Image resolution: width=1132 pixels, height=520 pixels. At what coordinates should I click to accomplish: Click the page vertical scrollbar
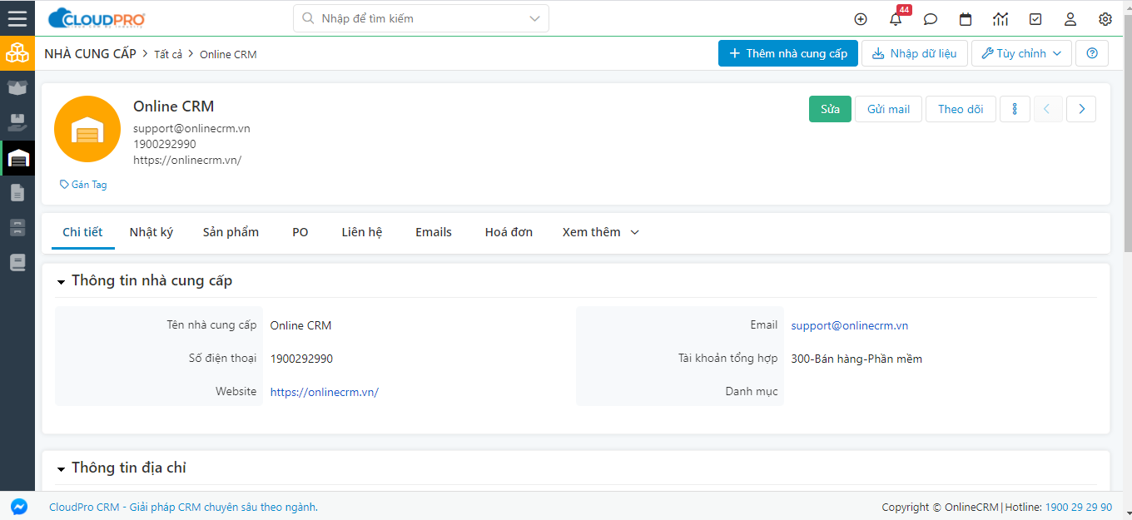point(1128,133)
